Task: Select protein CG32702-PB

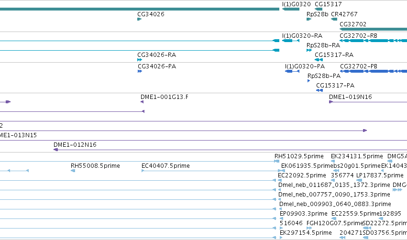Action: pyautogui.click(x=359, y=66)
